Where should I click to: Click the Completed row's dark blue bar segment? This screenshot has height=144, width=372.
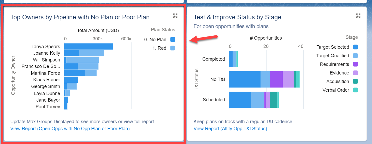231,59
